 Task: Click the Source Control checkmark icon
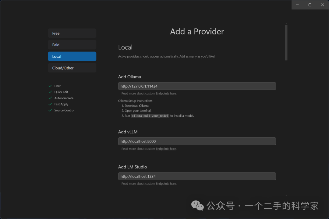pyautogui.click(x=50, y=110)
